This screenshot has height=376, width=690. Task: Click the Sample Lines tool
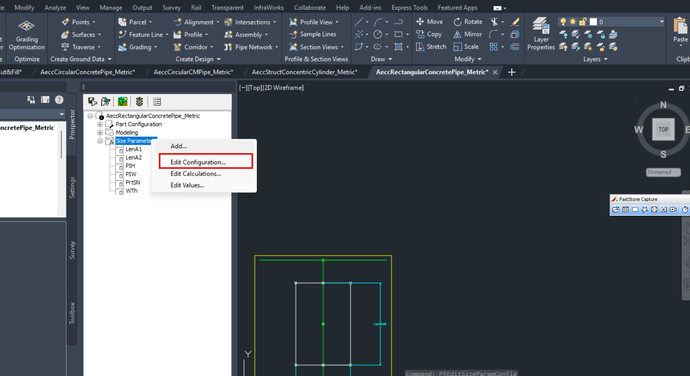[x=313, y=34]
